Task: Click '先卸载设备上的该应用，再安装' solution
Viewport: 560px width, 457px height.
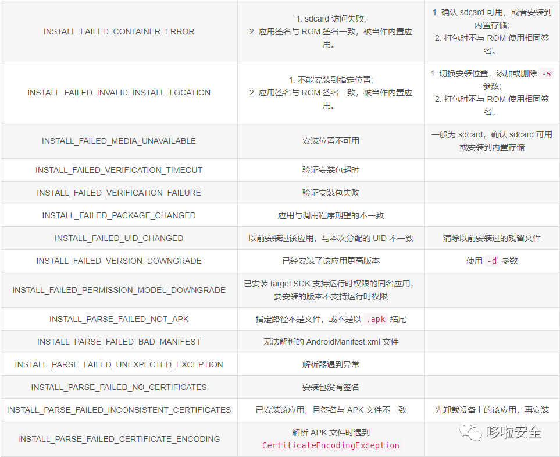Action: (x=492, y=410)
